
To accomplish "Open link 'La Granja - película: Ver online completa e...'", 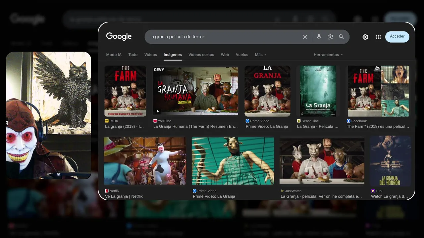I will point(321,196).
